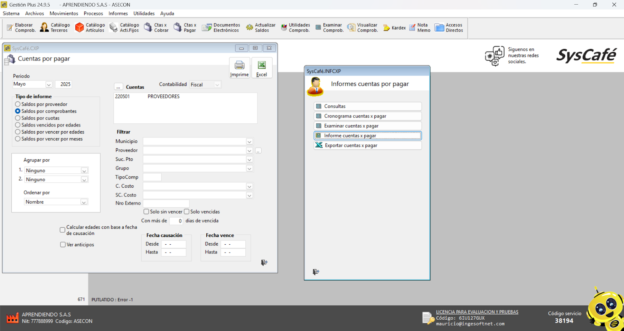Click Cronograma cuentas x pagar button
Image resolution: width=624 pixels, height=331 pixels.
367,116
